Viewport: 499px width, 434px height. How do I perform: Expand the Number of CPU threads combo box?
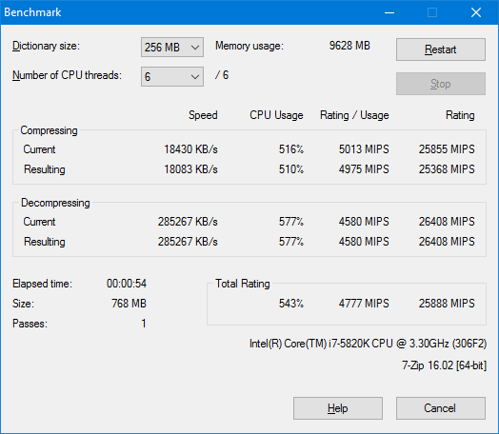click(172, 76)
